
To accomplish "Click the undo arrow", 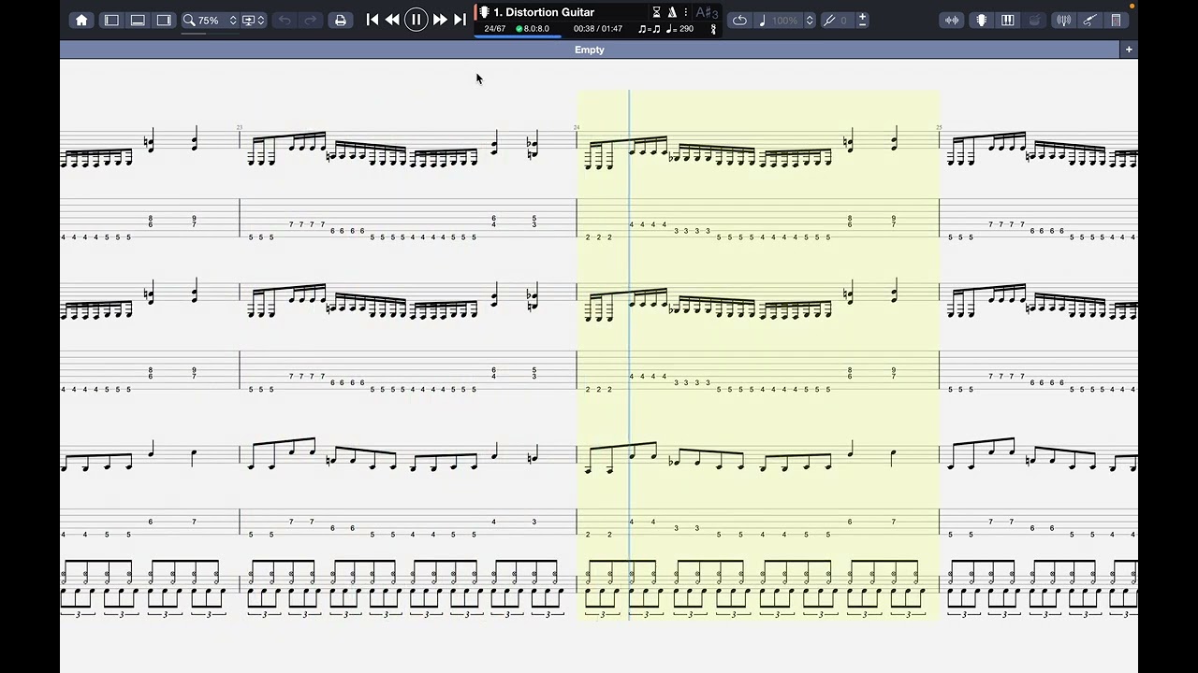I will 285,20.
